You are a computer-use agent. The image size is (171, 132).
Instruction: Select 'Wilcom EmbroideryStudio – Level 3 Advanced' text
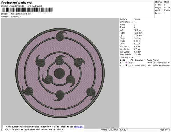[x=22, y=6]
